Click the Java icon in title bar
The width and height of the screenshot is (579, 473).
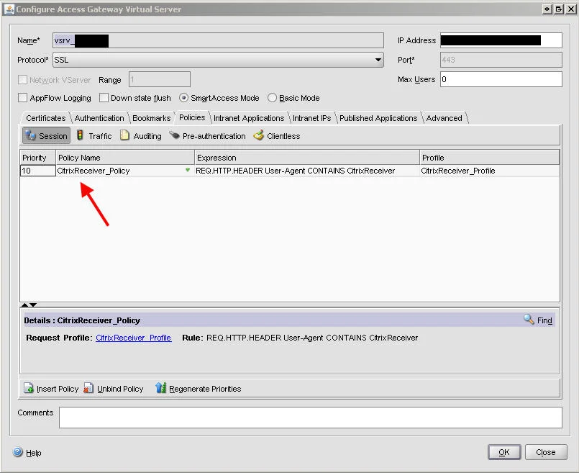click(x=9, y=9)
